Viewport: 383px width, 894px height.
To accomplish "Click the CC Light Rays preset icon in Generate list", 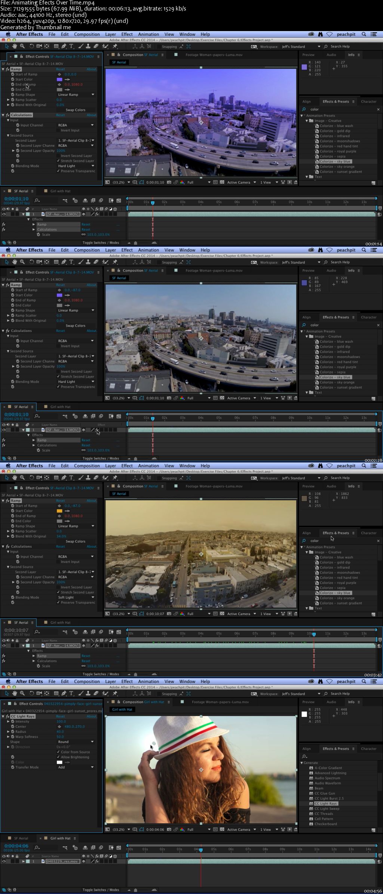I will tap(311, 803).
